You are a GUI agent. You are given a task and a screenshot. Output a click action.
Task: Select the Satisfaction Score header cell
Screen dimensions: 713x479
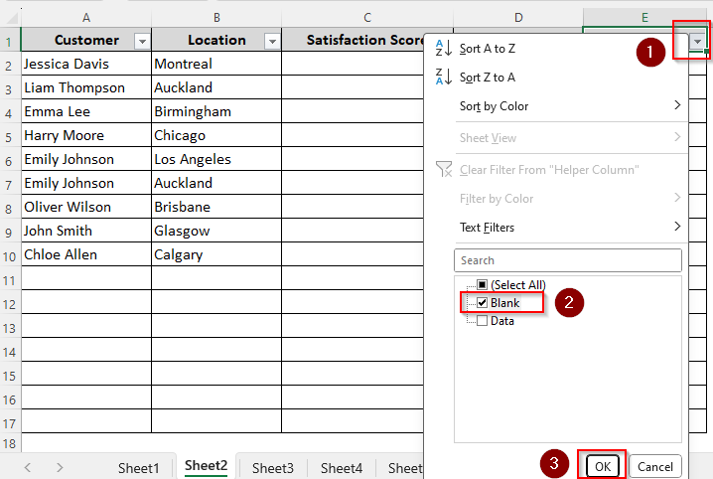pos(353,40)
